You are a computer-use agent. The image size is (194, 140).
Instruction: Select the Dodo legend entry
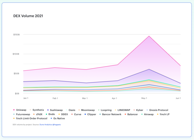pos(50,114)
